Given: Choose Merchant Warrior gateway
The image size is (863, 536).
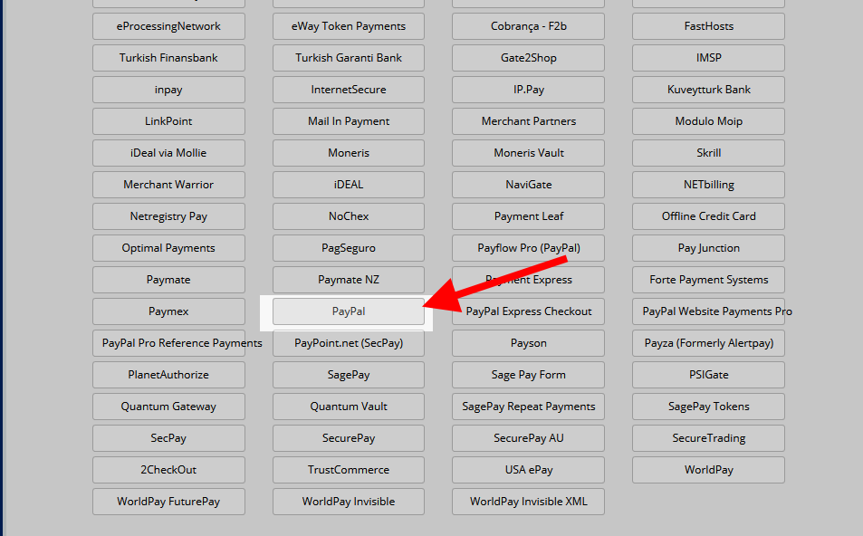Looking at the screenshot, I should [x=168, y=185].
